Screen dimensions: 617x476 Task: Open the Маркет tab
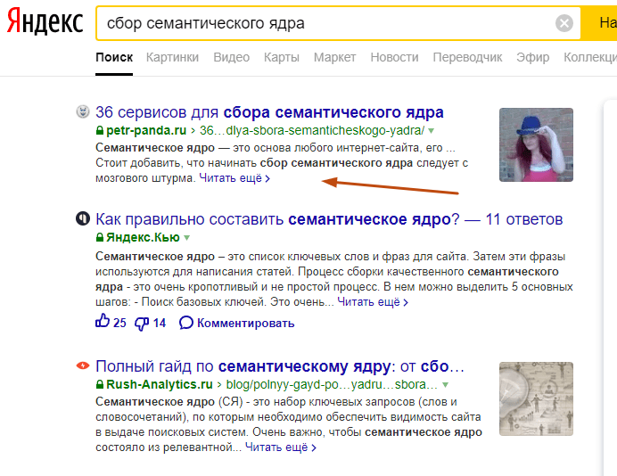(x=335, y=57)
